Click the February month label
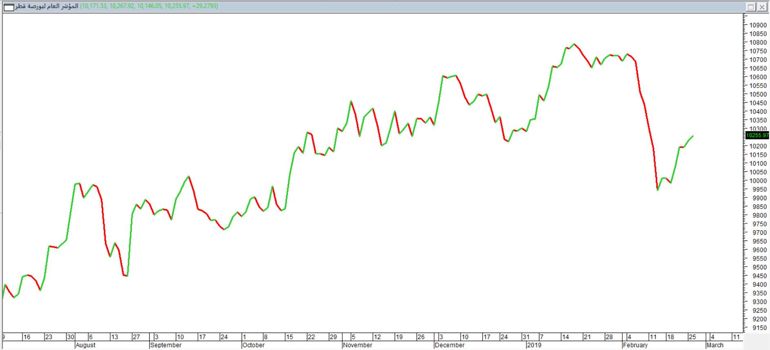Screen dimensions: 770x350 pyautogui.click(x=635, y=345)
